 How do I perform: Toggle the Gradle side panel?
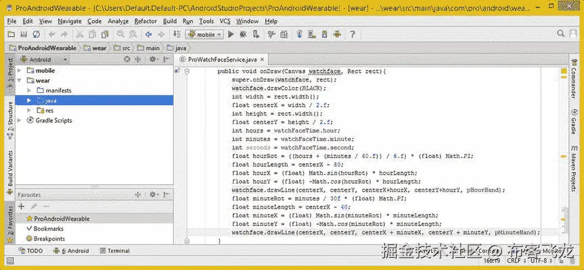(x=574, y=122)
